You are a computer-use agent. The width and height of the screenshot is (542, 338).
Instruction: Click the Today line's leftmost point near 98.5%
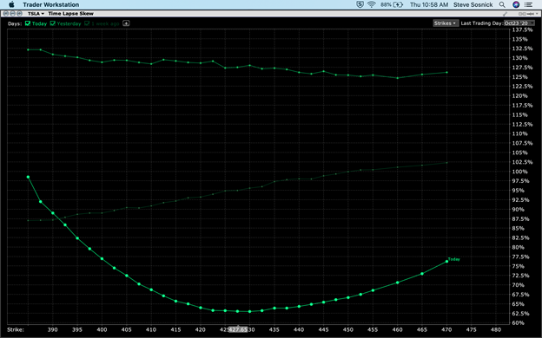coord(28,177)
